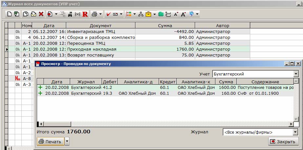Click the grayed structure tree icon
Viewport: 303px width, 150px height.
pos(62,14)
